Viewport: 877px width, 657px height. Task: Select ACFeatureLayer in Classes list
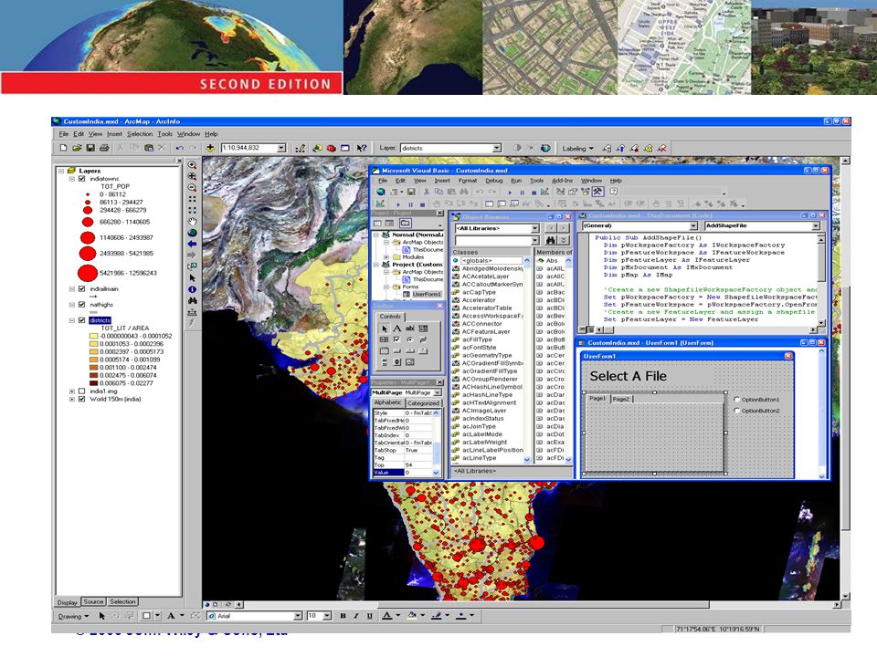pos(485,331)
